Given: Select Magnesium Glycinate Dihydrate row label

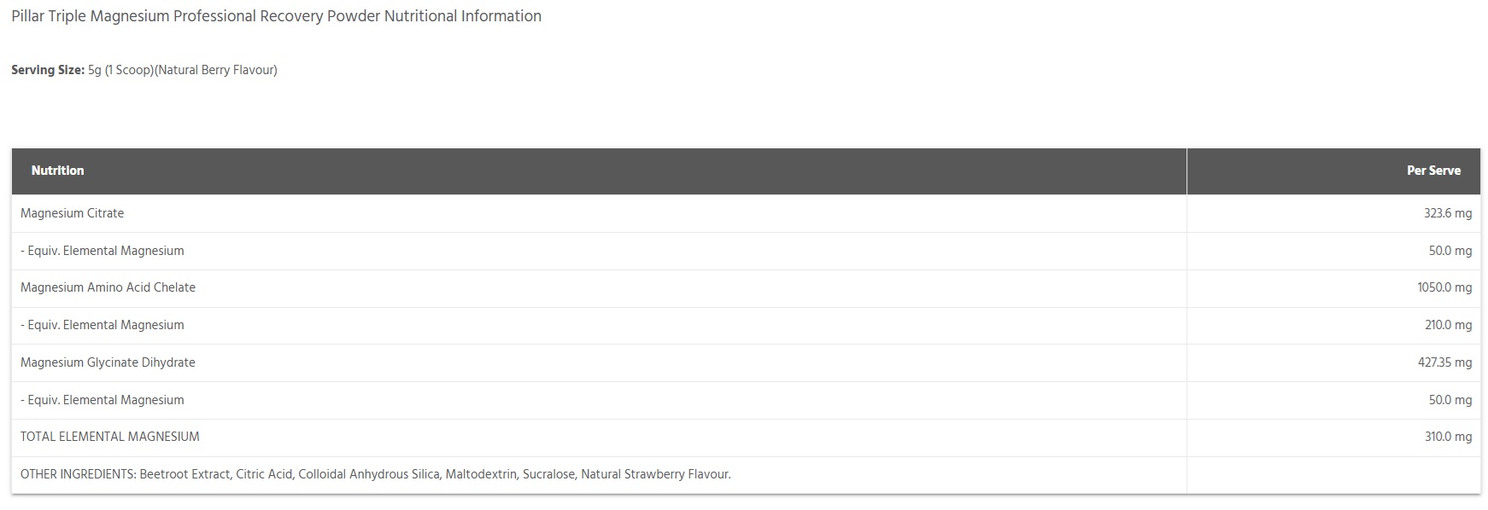Looking at the screenshot, I should [108, 362].
